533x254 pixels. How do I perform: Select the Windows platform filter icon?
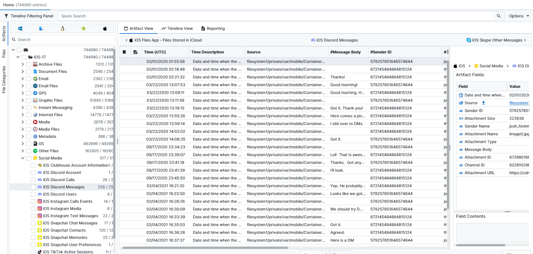point(20,28)
